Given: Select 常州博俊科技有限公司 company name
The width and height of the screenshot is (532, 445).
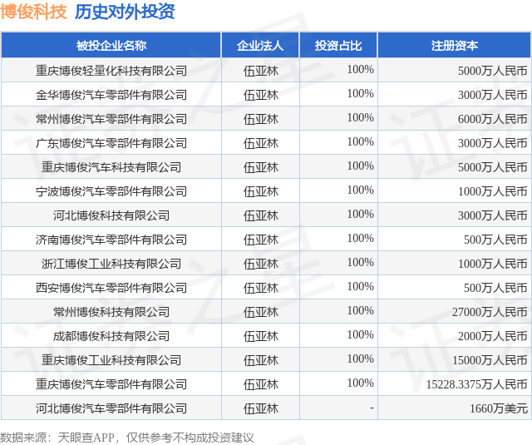Looking at the screenshot, I should pos(111,312).
